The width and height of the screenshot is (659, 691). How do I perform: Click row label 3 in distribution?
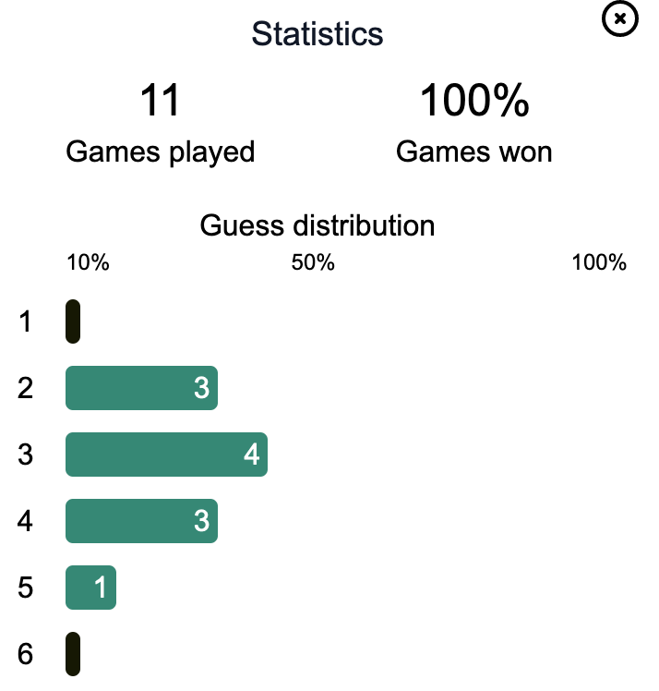pos(25,455)
